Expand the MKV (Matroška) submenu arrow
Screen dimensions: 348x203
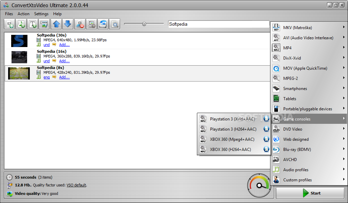pyautogui.click(x=344, y=27)
